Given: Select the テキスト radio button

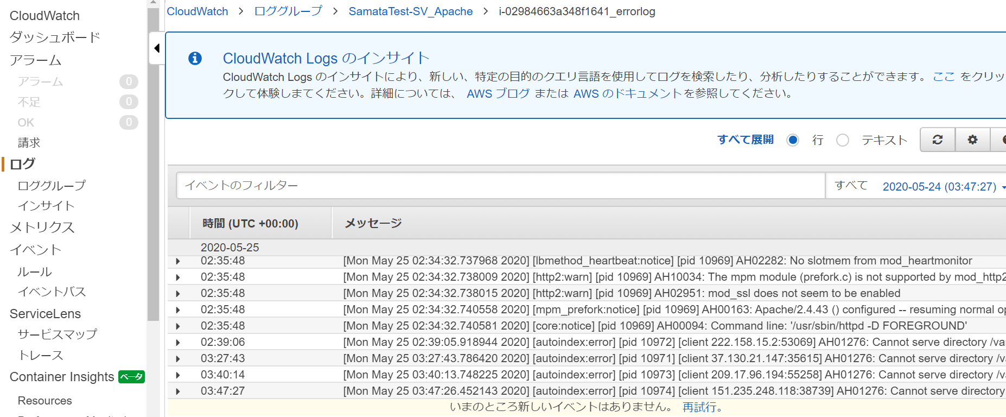Looking at the screenshot, I should point(842,140).
